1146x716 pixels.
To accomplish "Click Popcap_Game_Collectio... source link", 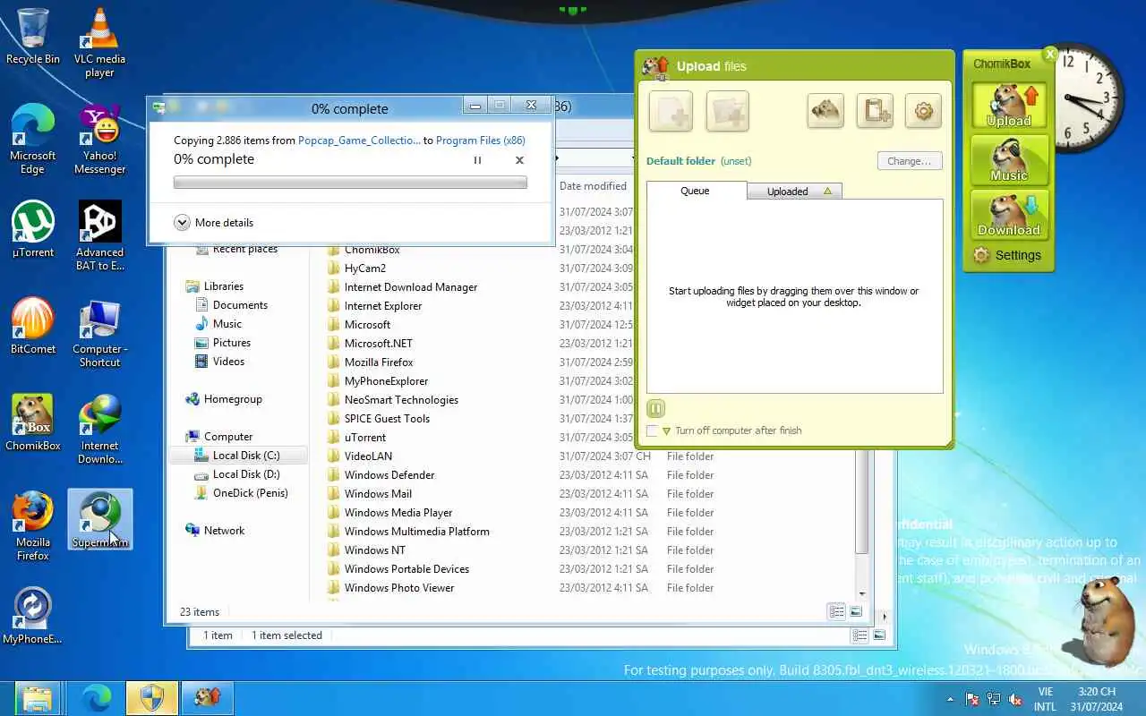I will 359,141.
